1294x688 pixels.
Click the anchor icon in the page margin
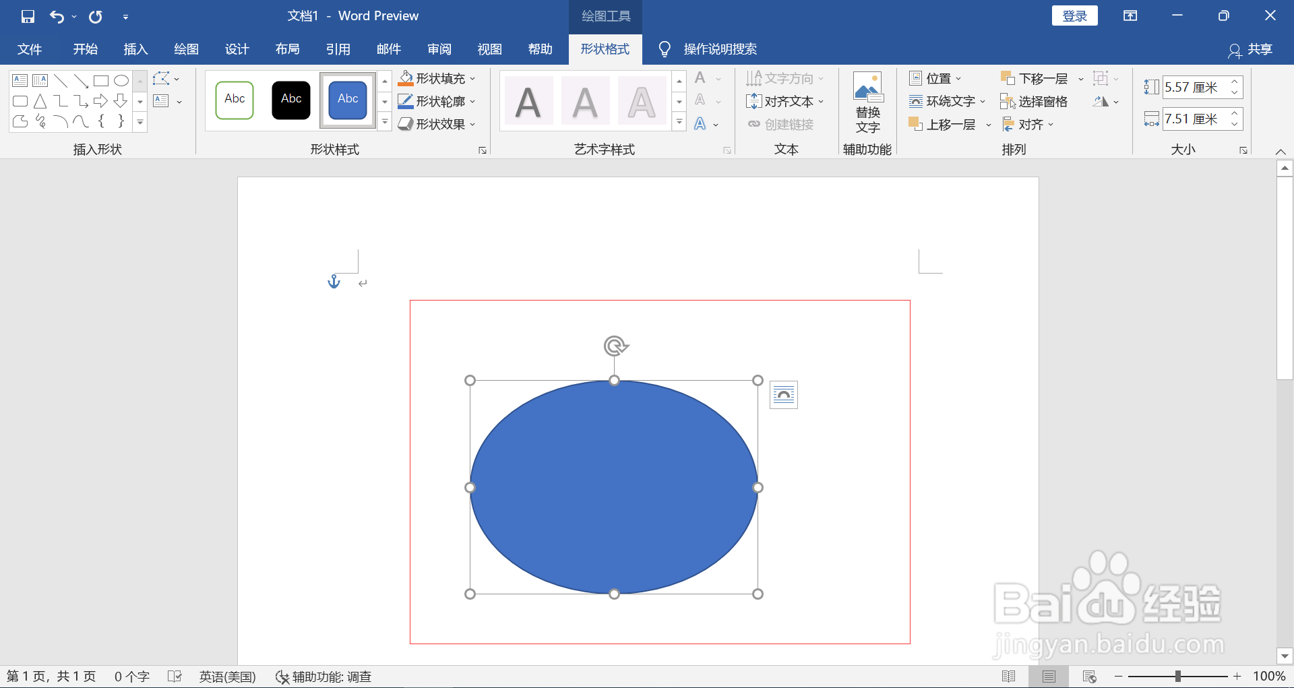[334, 281]
